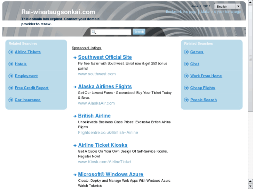253x189 pixels.
Task: Click Bookmark this page link
Action: pyautogui.click(x=181, y=12)
